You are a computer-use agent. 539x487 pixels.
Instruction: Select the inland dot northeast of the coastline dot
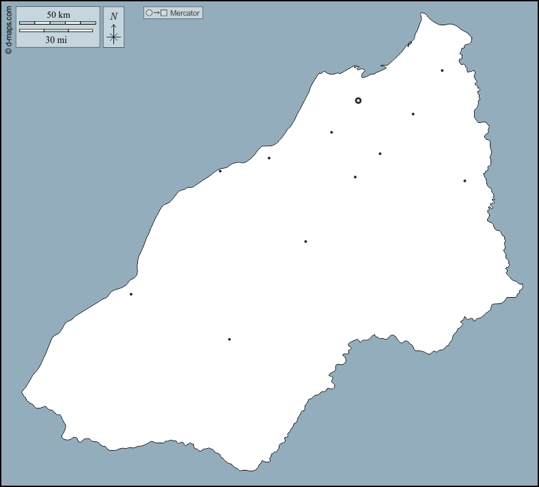coord(269,158)
